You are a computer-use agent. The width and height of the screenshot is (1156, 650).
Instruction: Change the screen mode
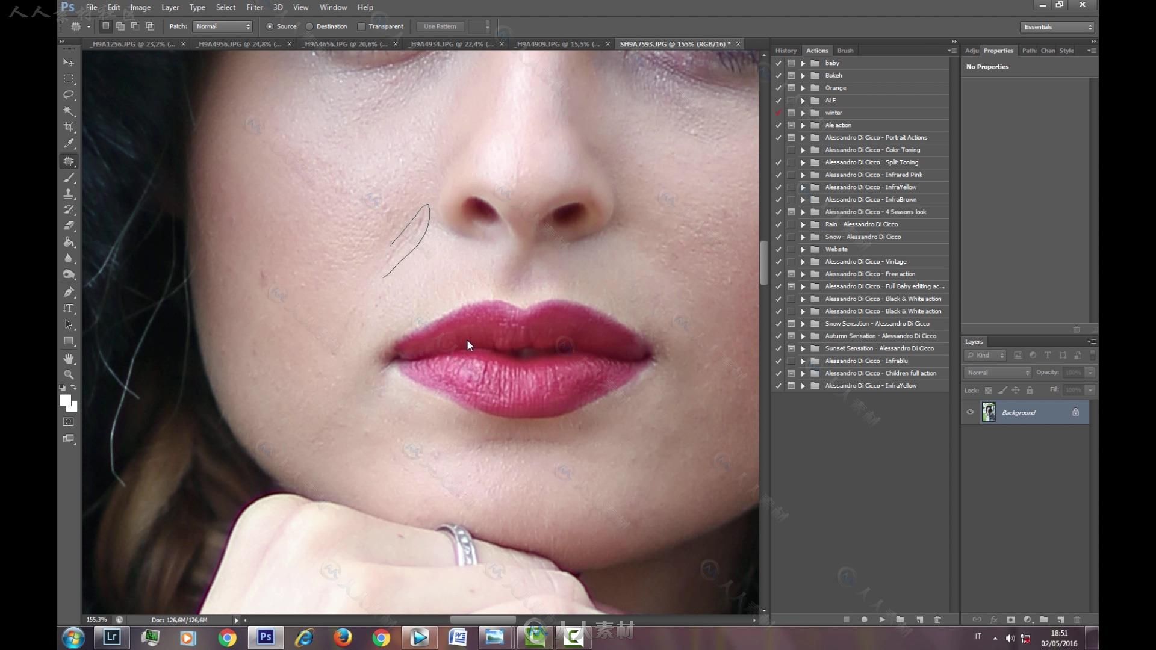click(x=69, y=439)
